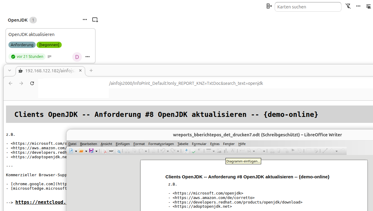Viewport: 373px width, 211px height.
Task: Open the Hilfe menu in Writer
Action: 242,144
